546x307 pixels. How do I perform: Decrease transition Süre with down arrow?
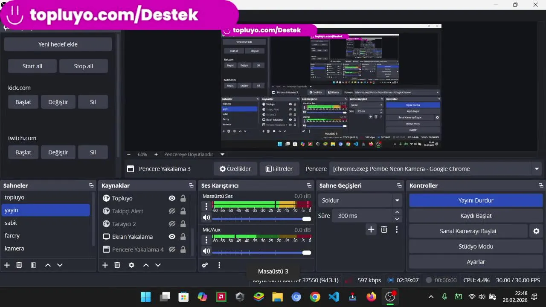pyautogui.click(x=397, y=219)
